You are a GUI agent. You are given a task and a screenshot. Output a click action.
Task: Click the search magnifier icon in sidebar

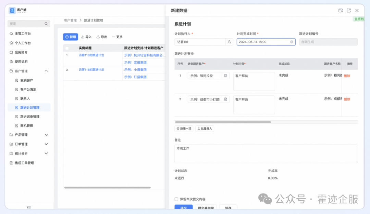click(46, 24)
